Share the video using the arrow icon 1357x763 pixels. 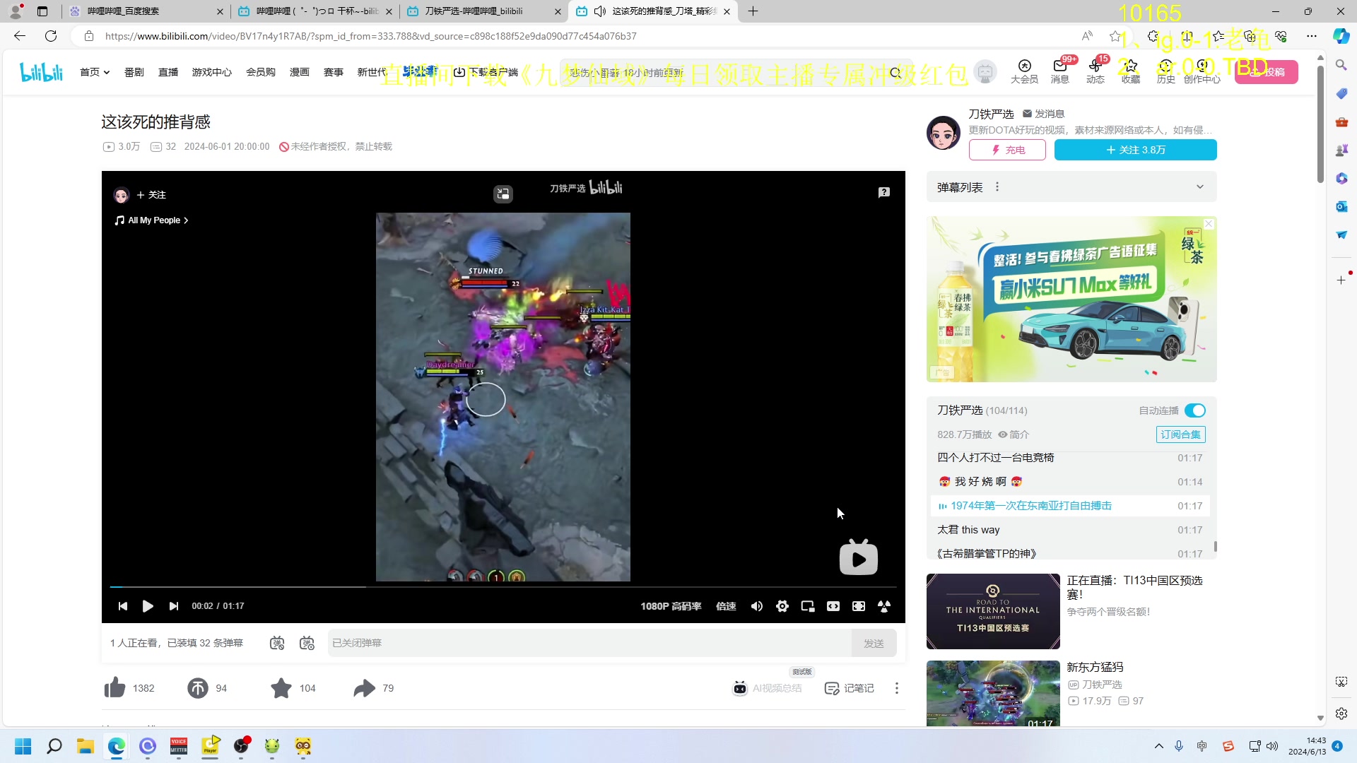(x=364, y=687)
